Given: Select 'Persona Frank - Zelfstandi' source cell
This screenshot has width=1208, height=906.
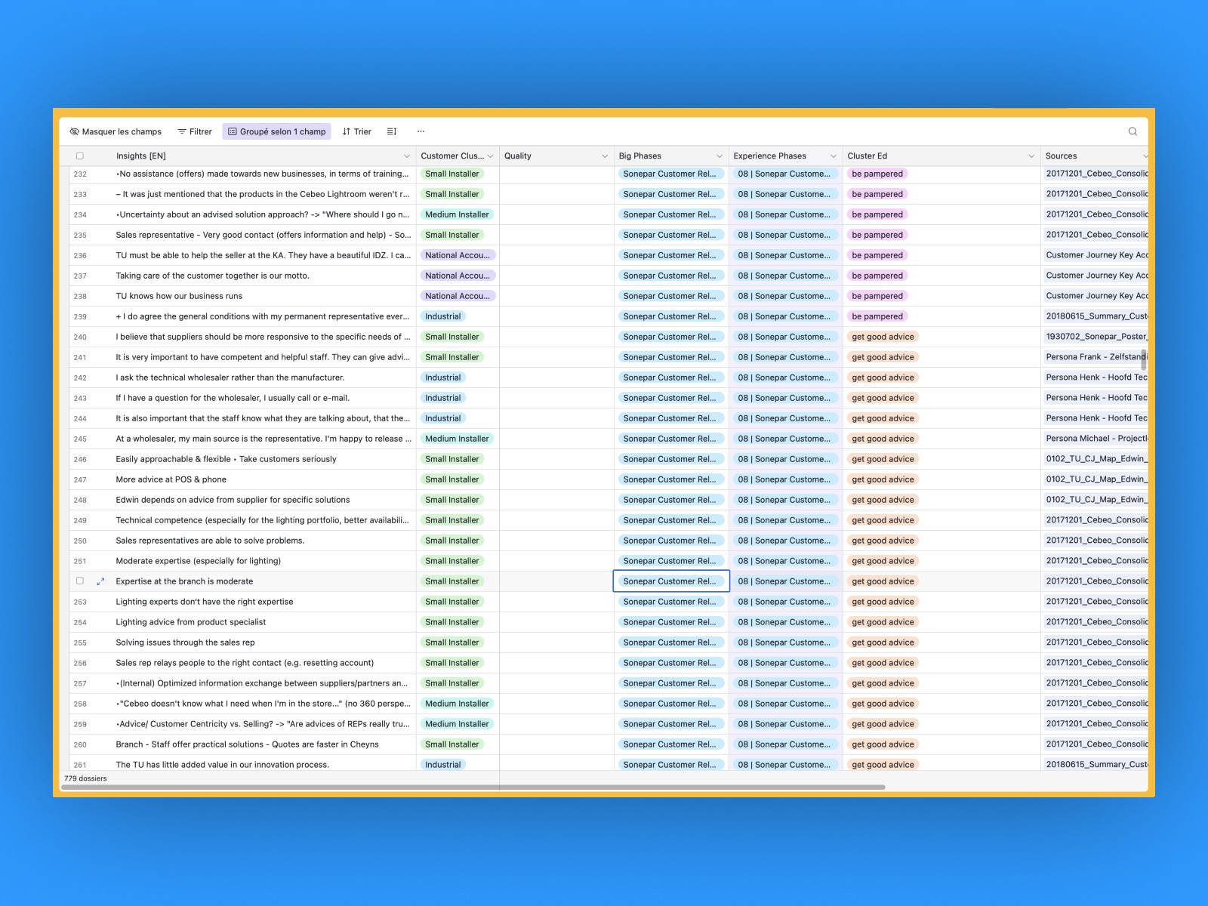Looking at the screenshot, I should click(x=1095, y=357).
